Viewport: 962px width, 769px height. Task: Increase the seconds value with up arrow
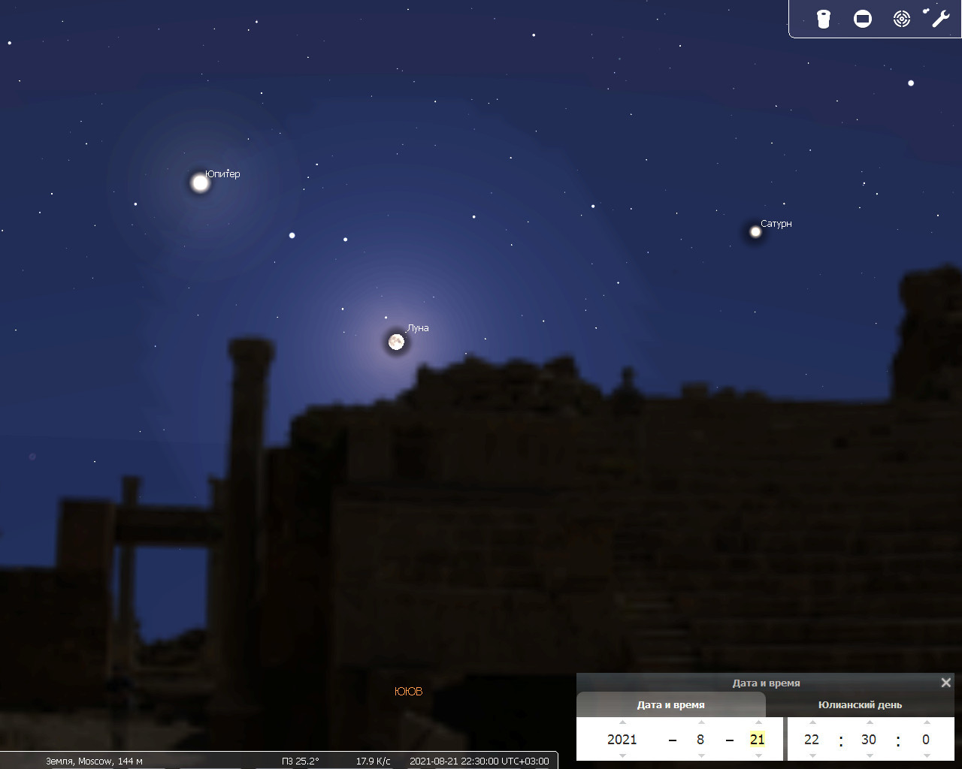tap(926, 722)
